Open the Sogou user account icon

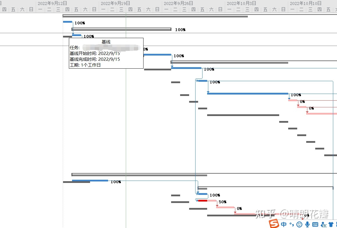tap(324, 224)
